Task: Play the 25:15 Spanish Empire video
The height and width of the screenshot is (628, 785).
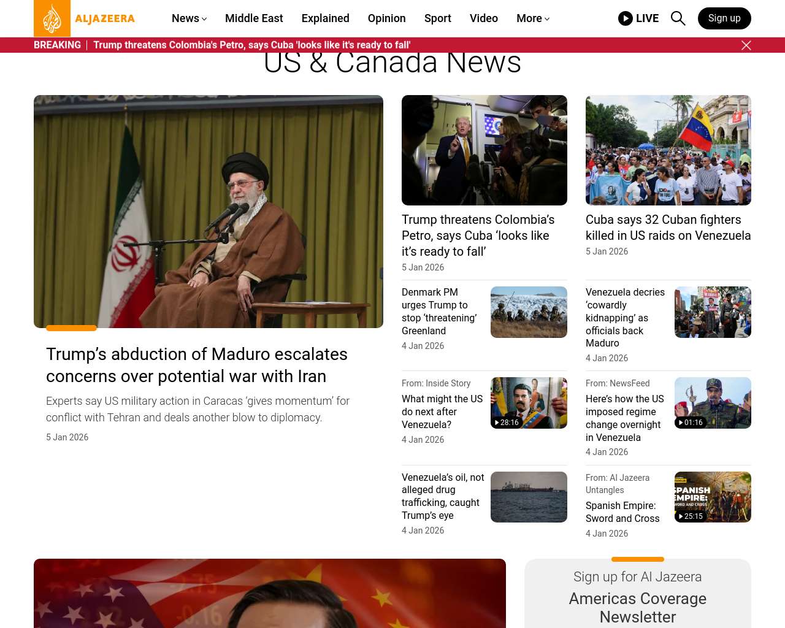Action: click(x=712, y=497)
